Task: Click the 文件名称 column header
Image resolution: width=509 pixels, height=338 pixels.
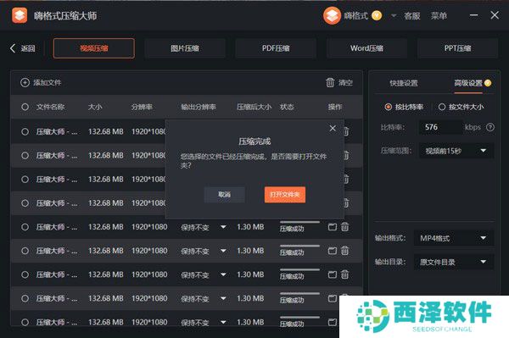Action: click(50, 107)
